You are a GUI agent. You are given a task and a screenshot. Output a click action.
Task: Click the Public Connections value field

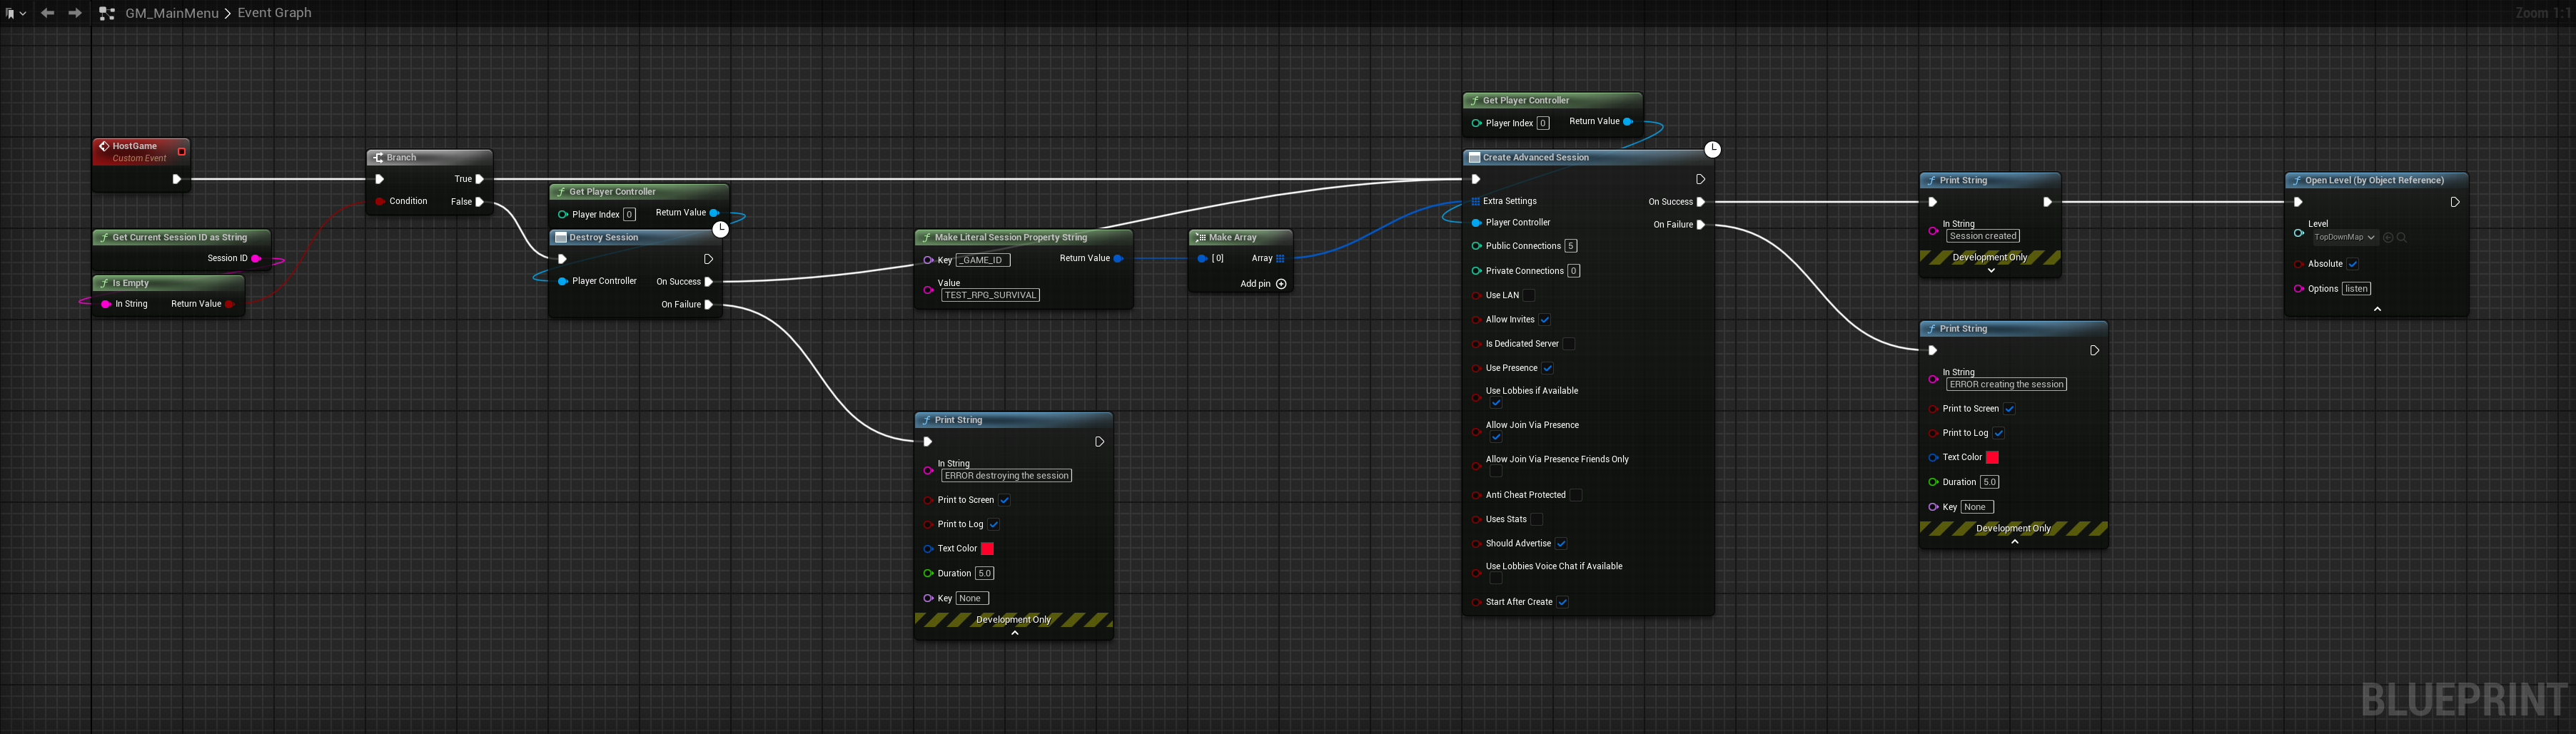pyautogui.click(x=1570, y=246)
